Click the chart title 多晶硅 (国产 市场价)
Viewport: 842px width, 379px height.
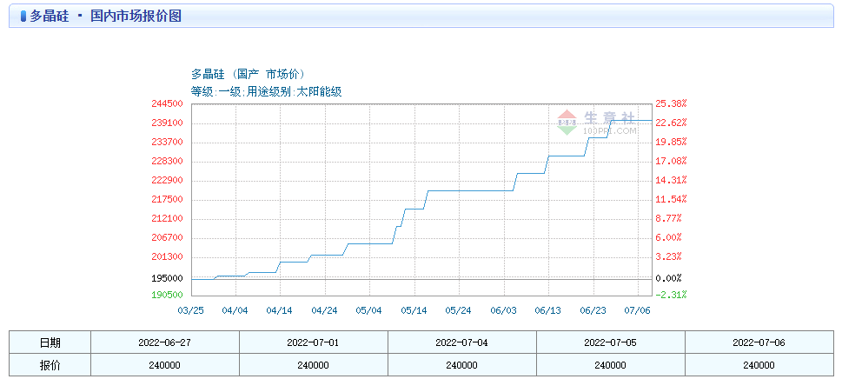[248, 74]
